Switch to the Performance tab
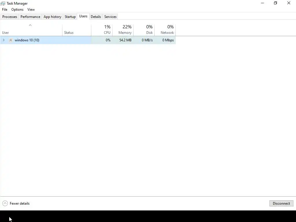This screenshot has height=222, width=296. pos(30,16)
